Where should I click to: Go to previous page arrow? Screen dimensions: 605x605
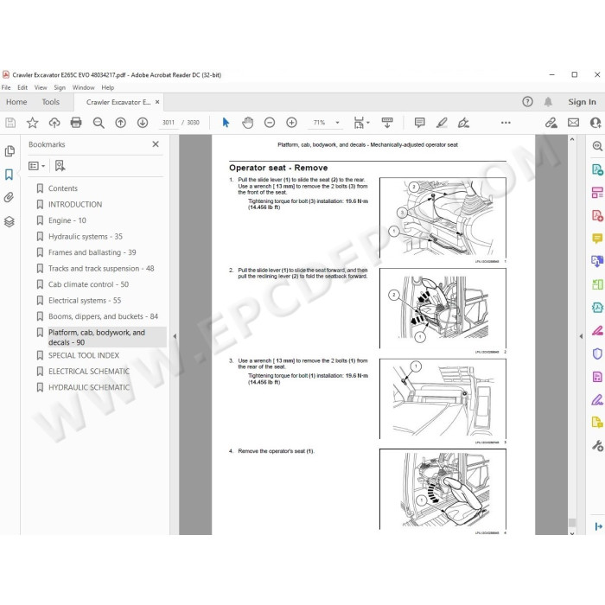[x=120, y=123]
